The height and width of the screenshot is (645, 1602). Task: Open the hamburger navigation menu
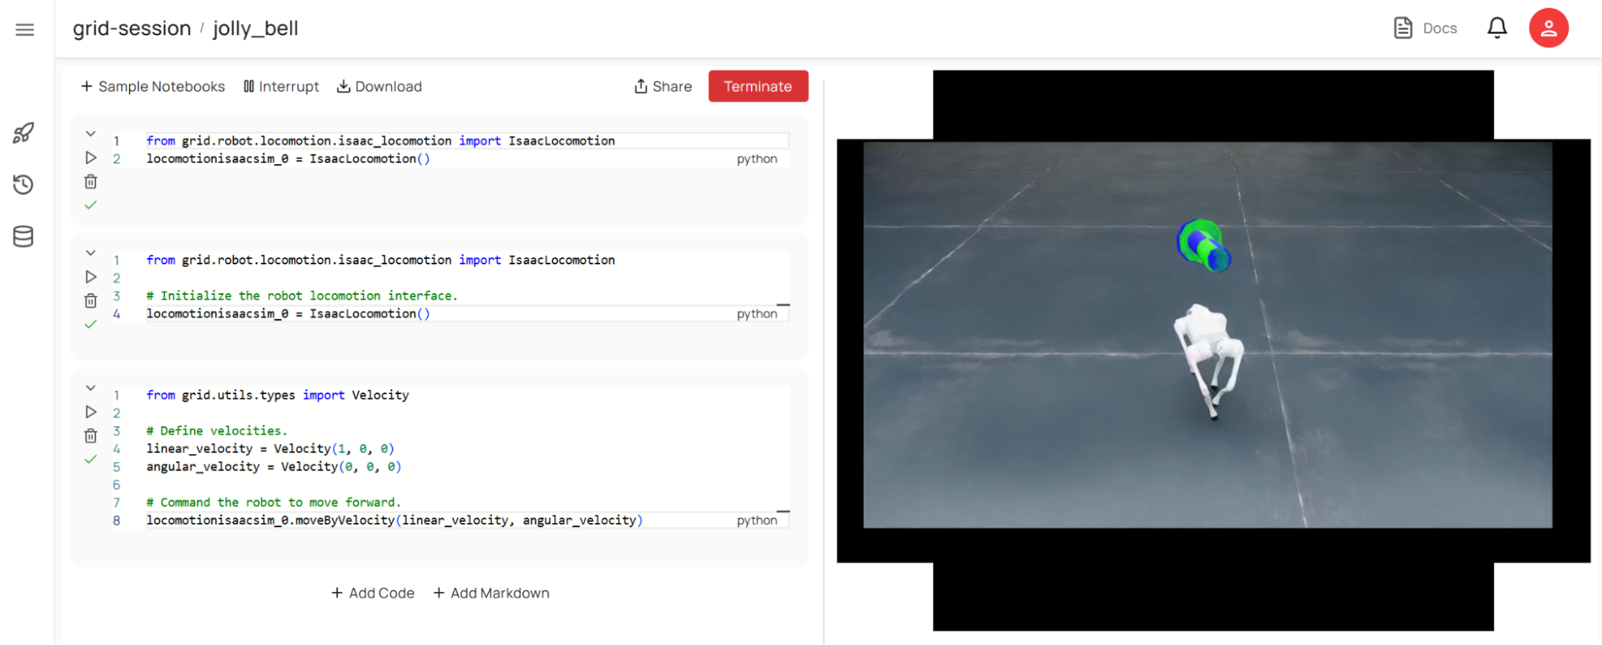coord(25,30)
